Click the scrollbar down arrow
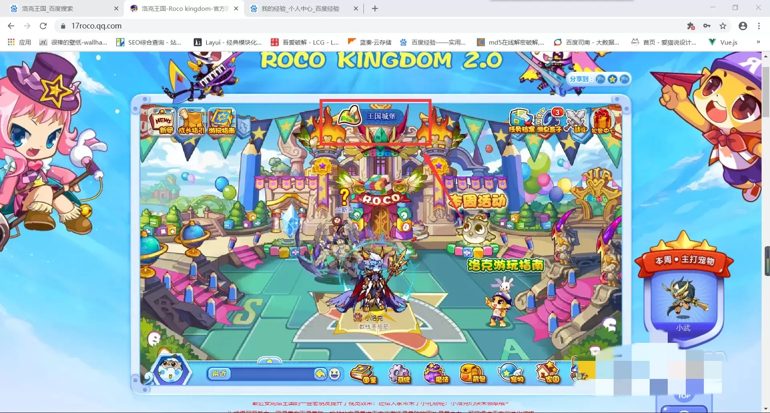 click(x=766, y=409)
